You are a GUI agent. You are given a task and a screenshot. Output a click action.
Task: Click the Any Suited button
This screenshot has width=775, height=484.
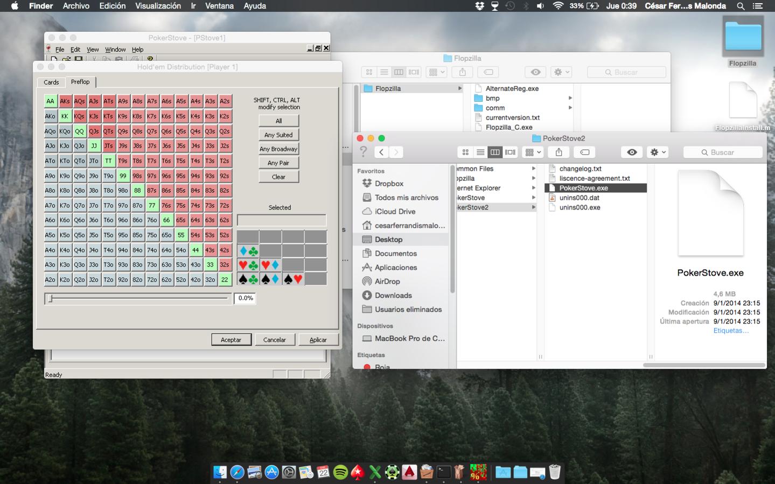278,135
